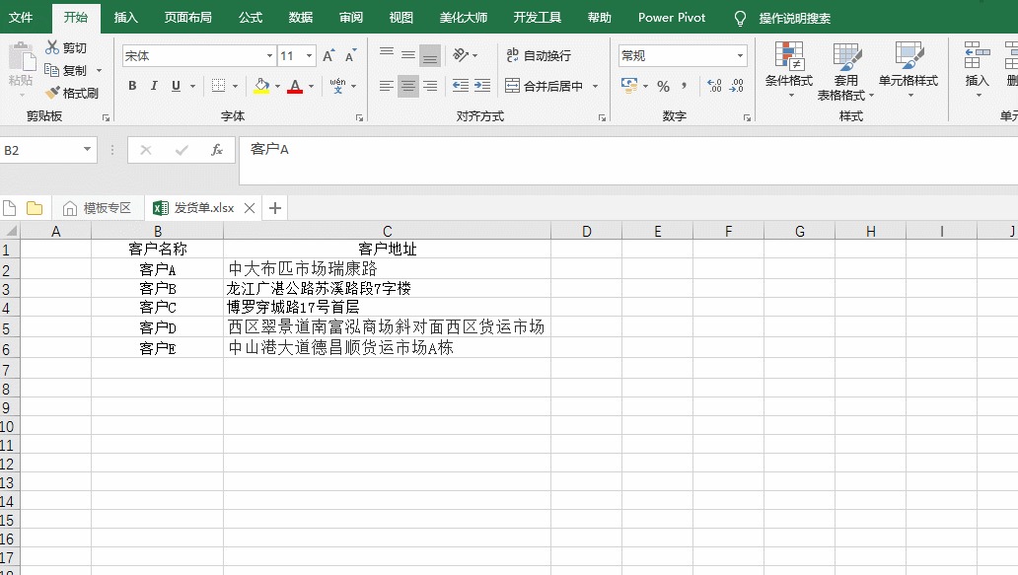Screen dimensions: 1018x575
Task: Toggle bottom vertical alignment
Action: click(x=429, y=56)
